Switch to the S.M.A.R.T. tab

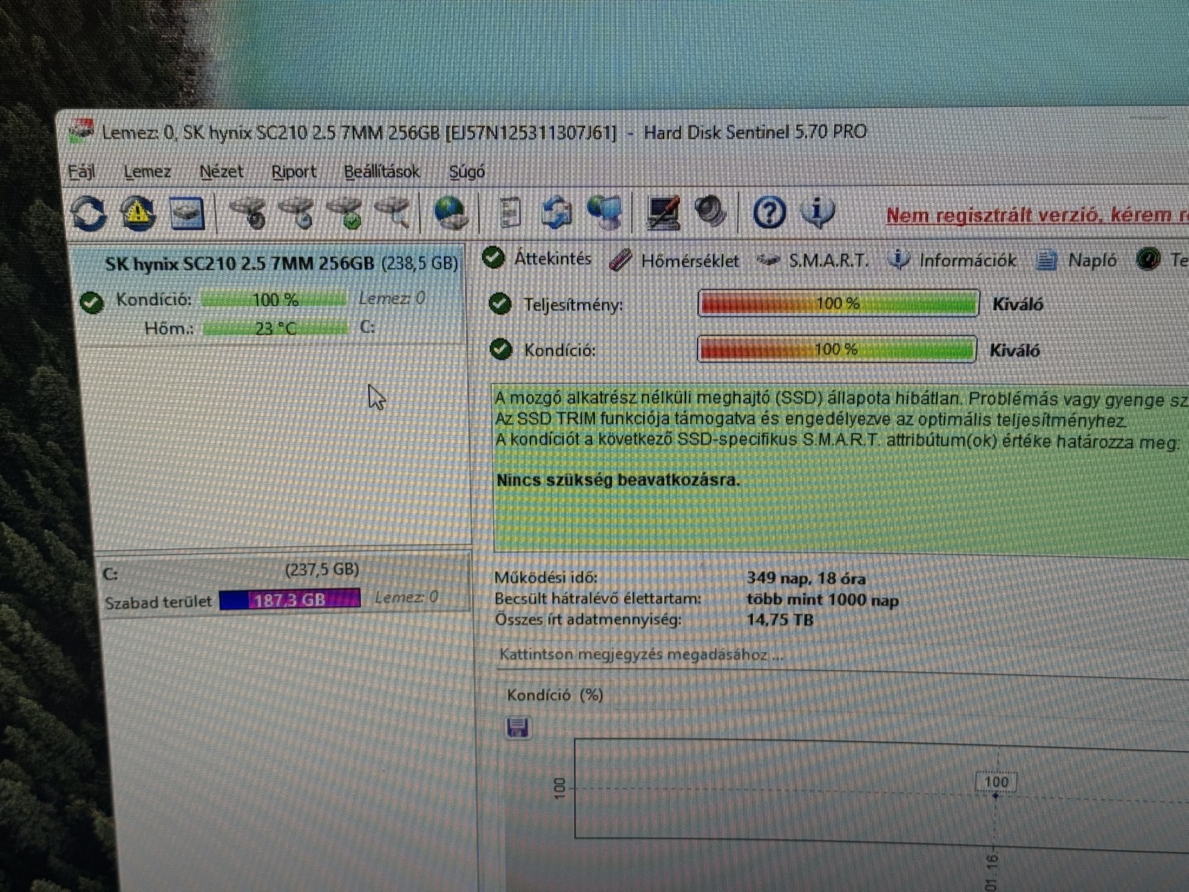click(x=812, y=260)
